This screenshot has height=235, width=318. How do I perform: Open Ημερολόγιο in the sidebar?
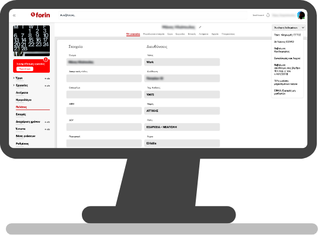tap(24, 100)
